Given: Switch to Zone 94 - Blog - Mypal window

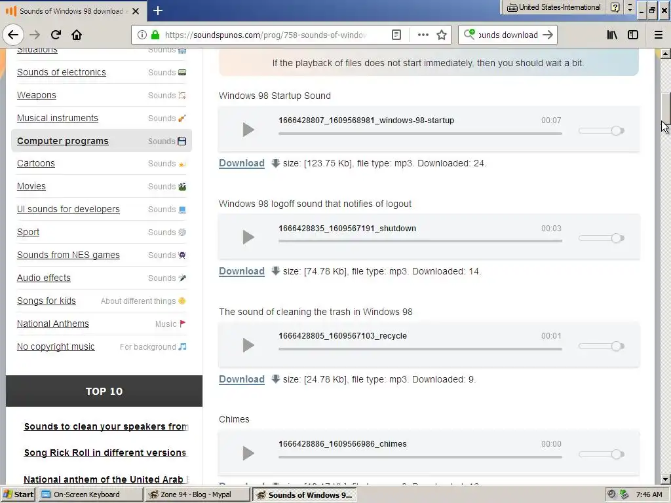Looking at the screenshot, I should (197, 494).
